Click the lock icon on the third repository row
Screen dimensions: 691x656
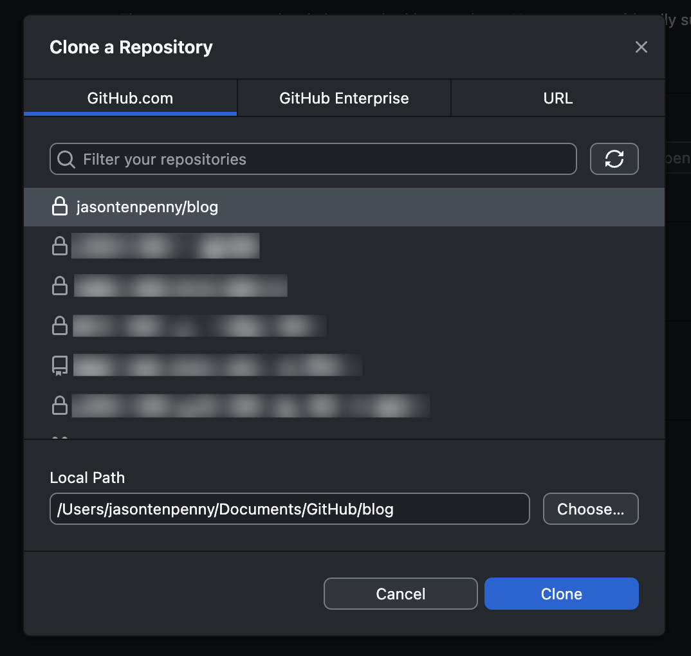pos(60,286)
